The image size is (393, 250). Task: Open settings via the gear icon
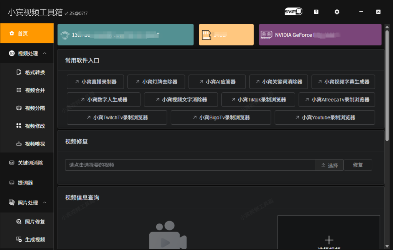coord(337,12)
